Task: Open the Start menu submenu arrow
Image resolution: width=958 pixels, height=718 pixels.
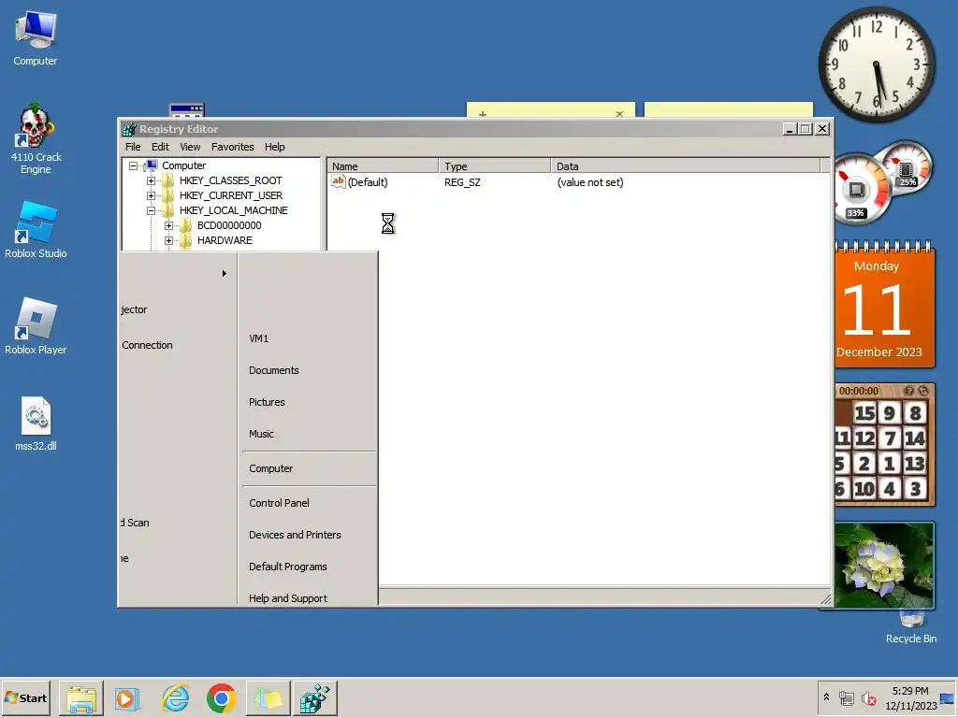Action: pyautogui.click(x=225, y=274)
